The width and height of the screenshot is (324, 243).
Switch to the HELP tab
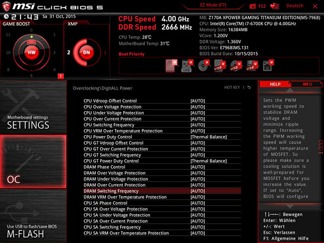click(275, 84)
